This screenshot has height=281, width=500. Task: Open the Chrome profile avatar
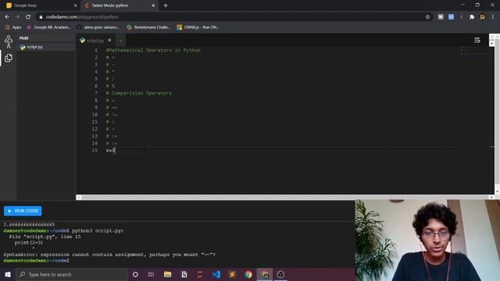point(483,17)
